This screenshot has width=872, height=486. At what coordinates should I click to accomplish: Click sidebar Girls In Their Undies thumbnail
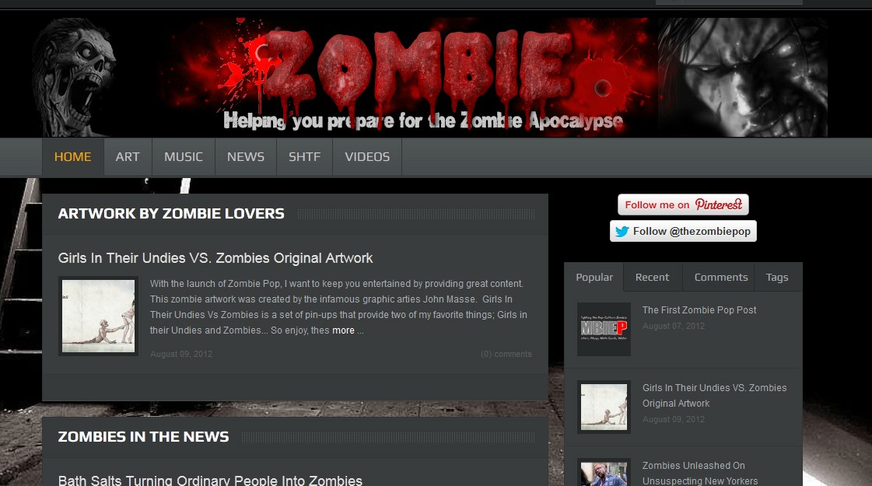pos(604,407)
